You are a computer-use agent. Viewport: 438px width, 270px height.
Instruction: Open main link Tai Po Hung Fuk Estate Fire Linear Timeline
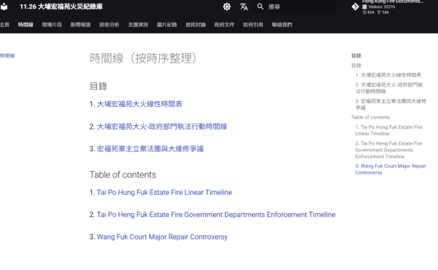(x=164, y=192)
